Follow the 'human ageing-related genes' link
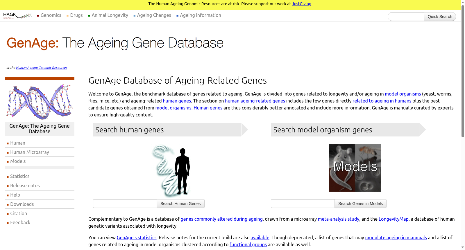Screen dimensions: 465x250 255,101
